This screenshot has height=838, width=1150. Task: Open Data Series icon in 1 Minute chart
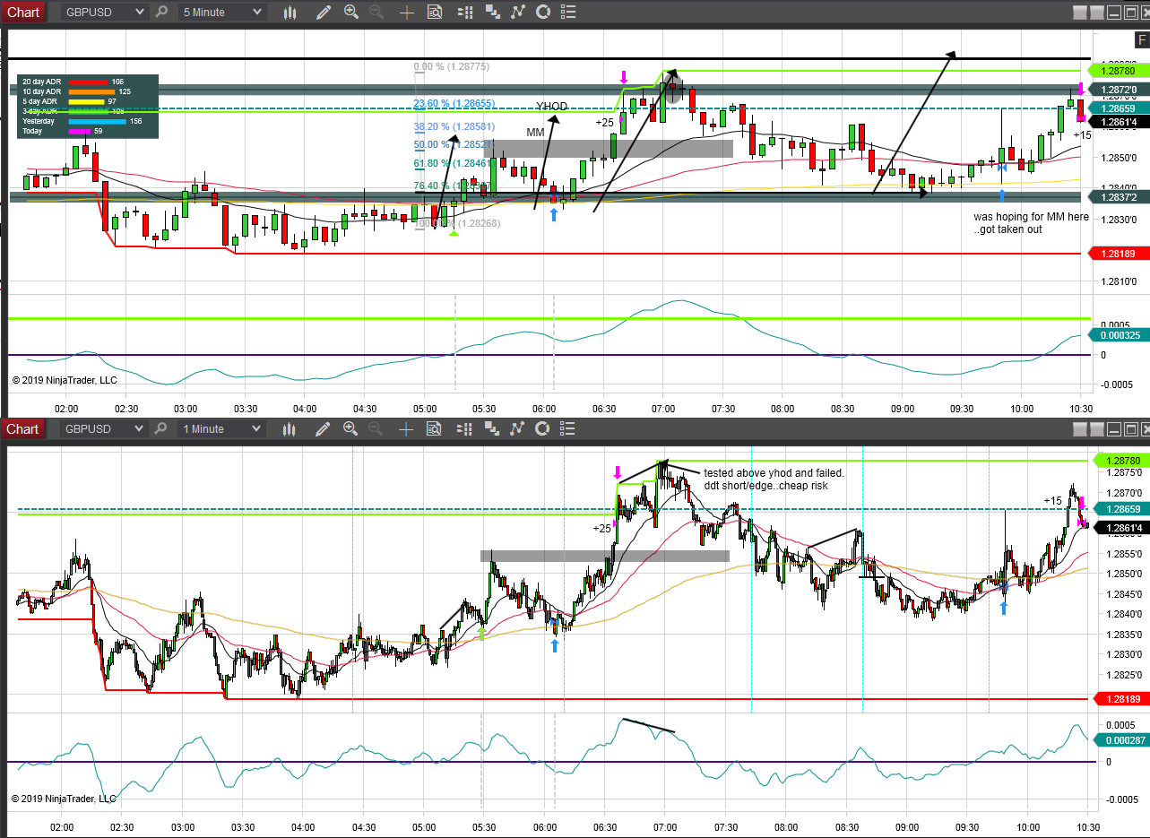pyautogui.click(x=491, y=428)
